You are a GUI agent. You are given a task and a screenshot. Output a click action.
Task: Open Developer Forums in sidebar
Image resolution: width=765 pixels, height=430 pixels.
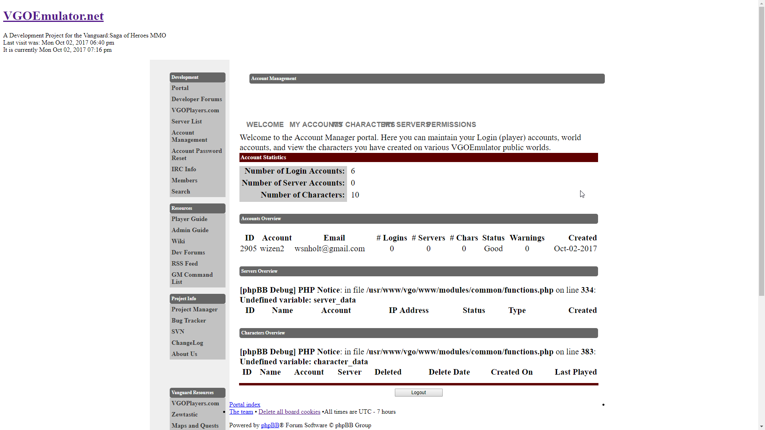coord(197,99)
